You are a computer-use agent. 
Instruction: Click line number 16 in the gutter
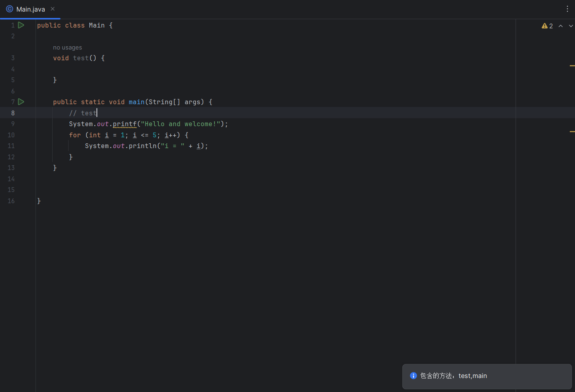coord(11,201)
